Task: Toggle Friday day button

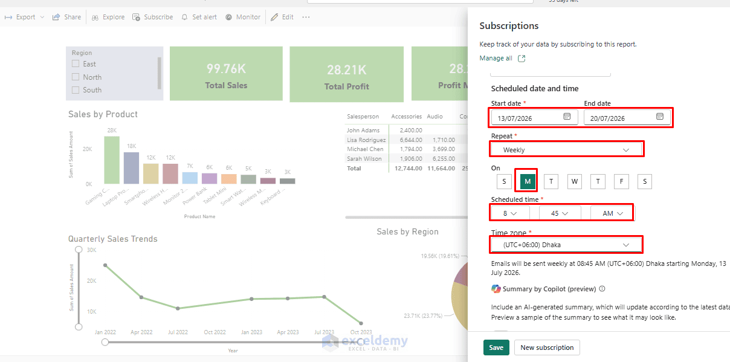Action: pyautogui.click(x=621, y=181)
